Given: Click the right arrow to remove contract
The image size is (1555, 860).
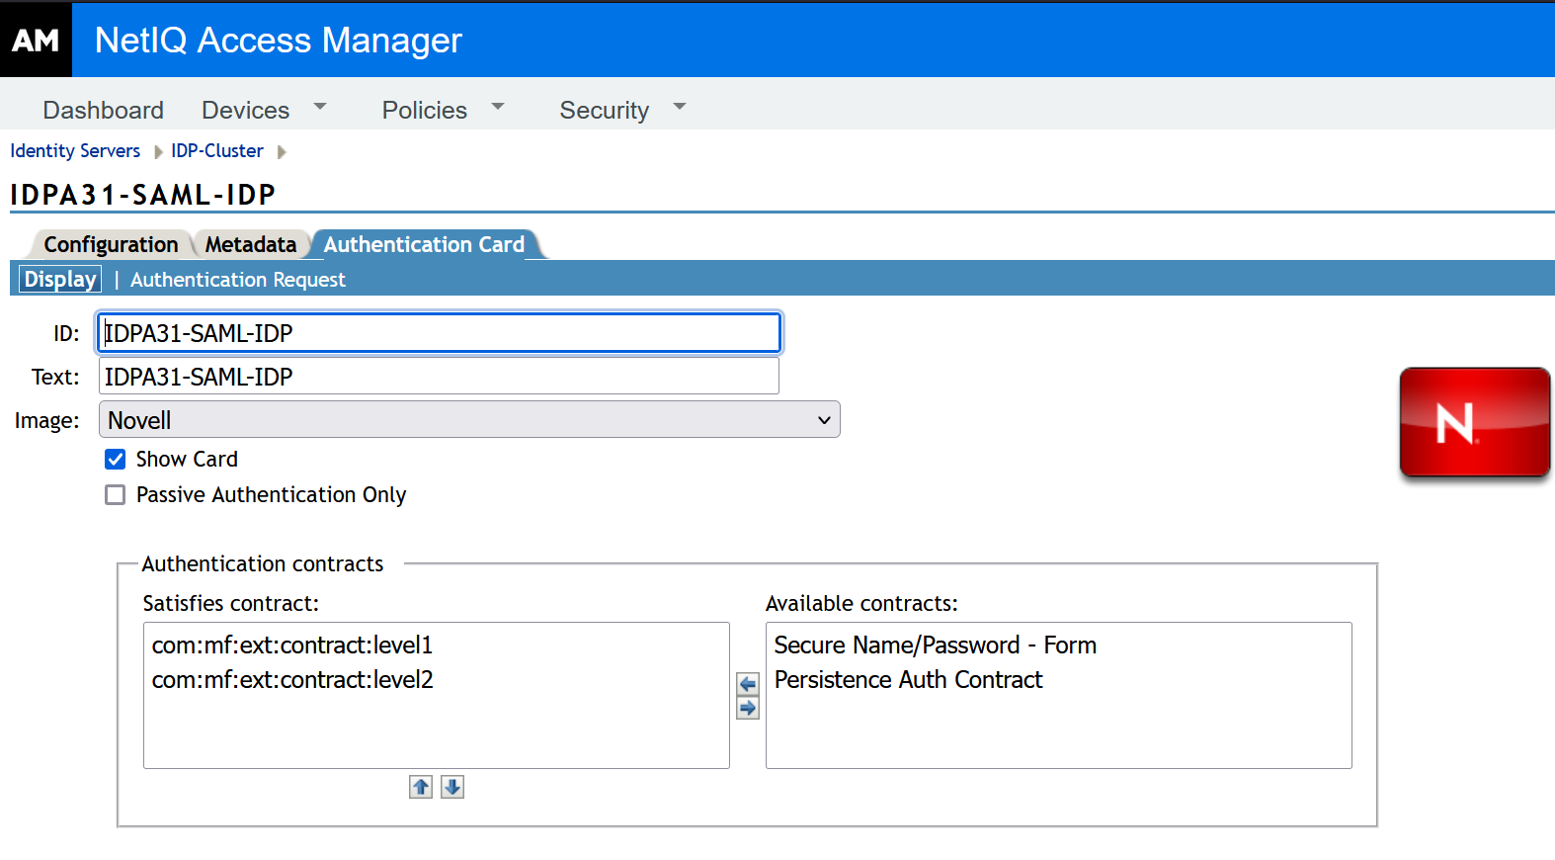Looking at the screenshot, I should [748, 708].
